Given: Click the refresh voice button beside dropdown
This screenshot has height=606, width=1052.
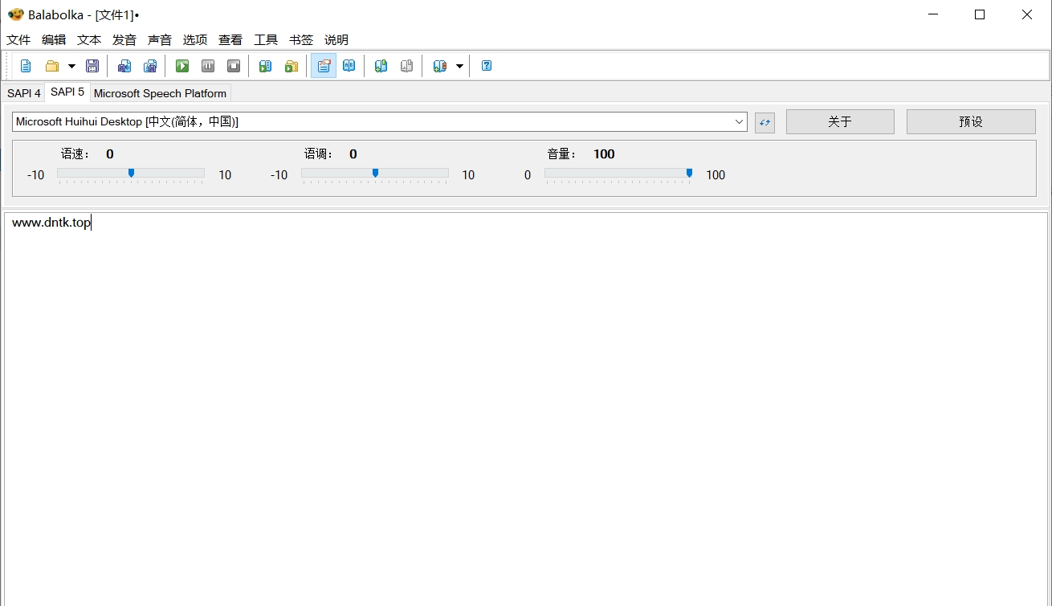Looking at the screenshot, I should [x=765, y=122].
